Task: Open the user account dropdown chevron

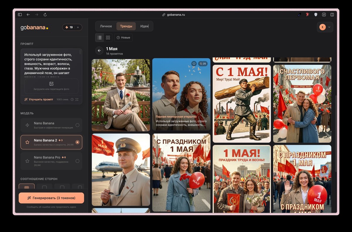Action: click(x=329, y=27)
